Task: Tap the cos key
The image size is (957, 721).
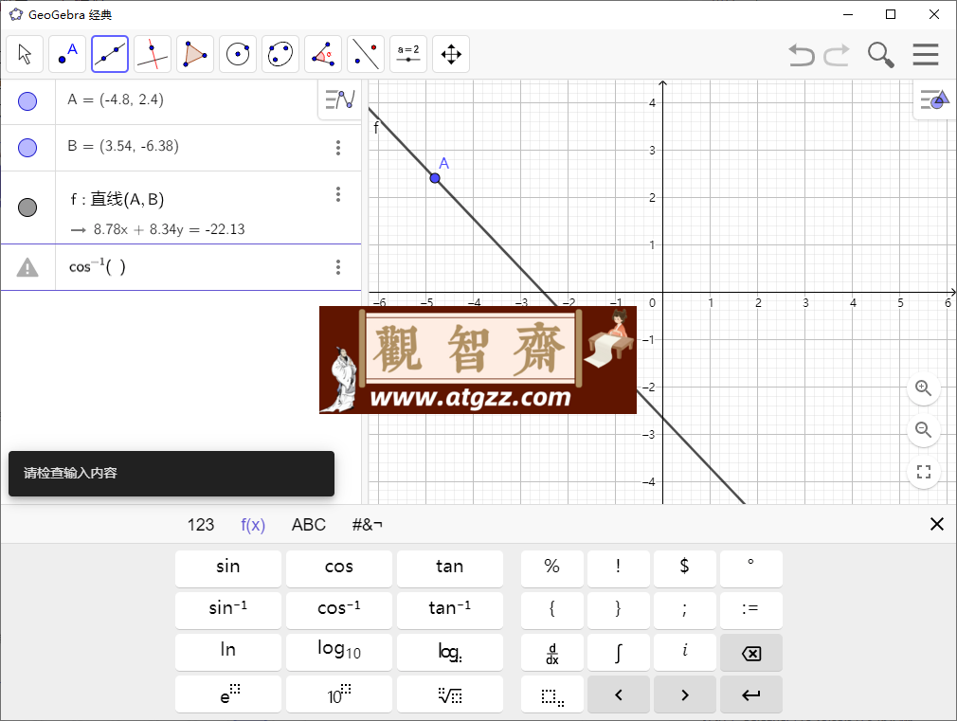Action: tap(339, 568)
